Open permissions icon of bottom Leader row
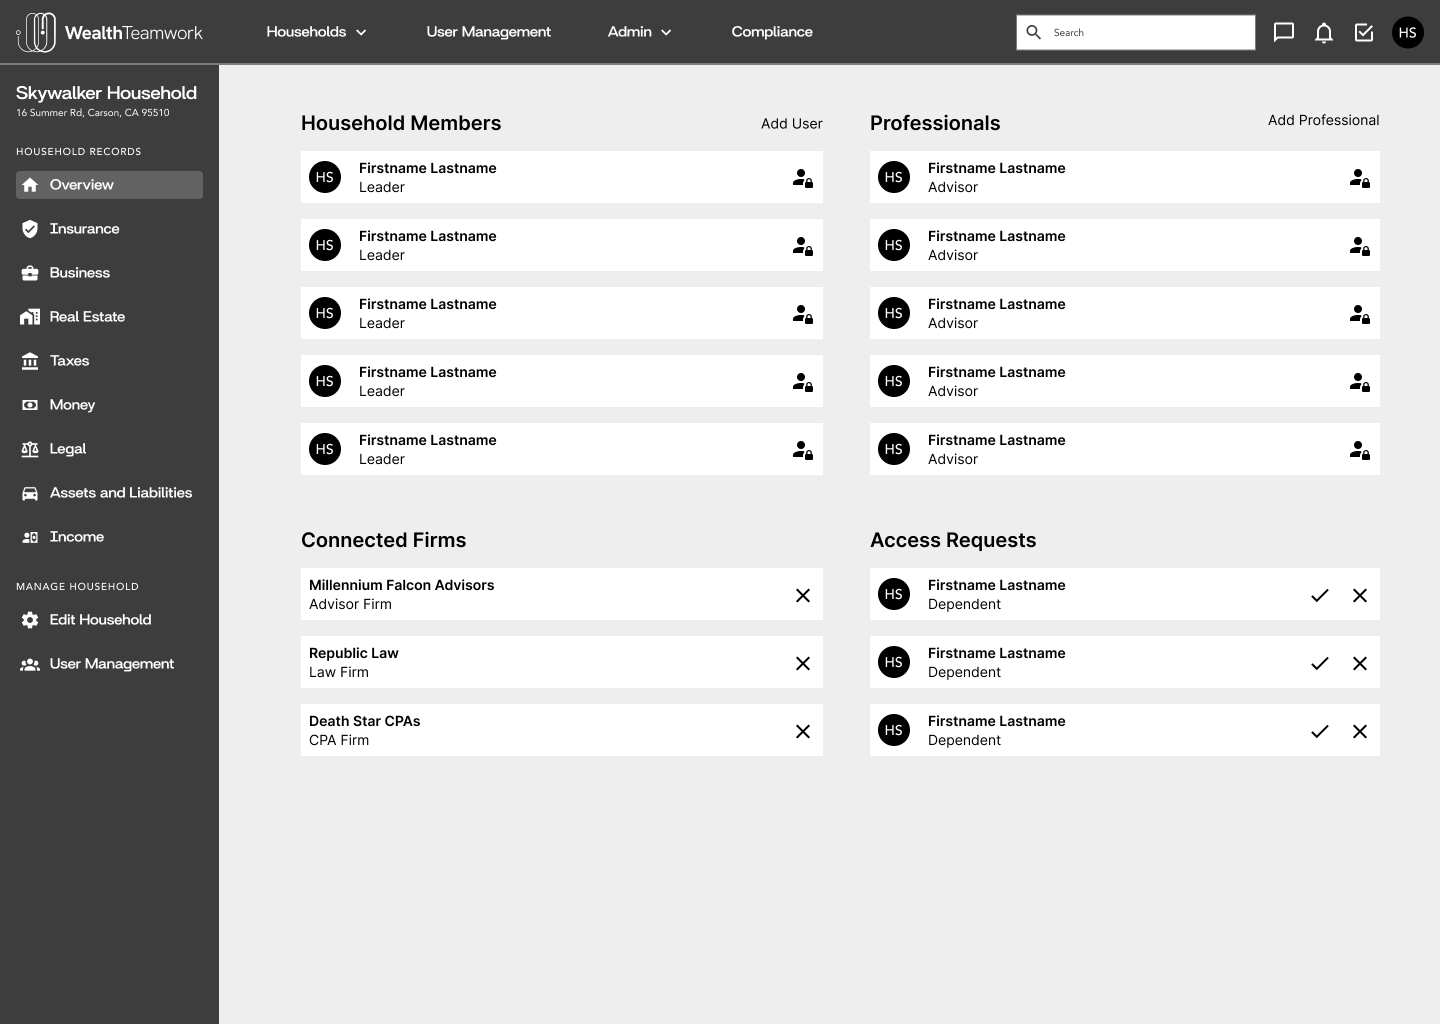The width and height of the screenshot is (1440, 1024). click(x=802, y=449)
